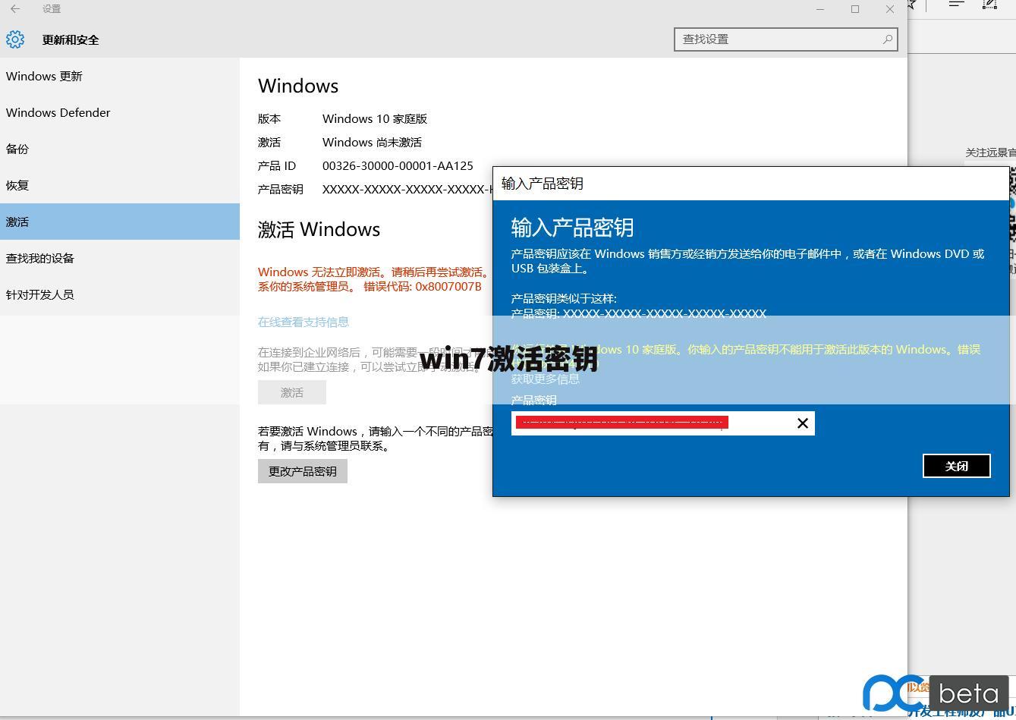1016x720 pixels.
Task: Click the 关闭 button in dialog
Action: [x=957, y=466]
